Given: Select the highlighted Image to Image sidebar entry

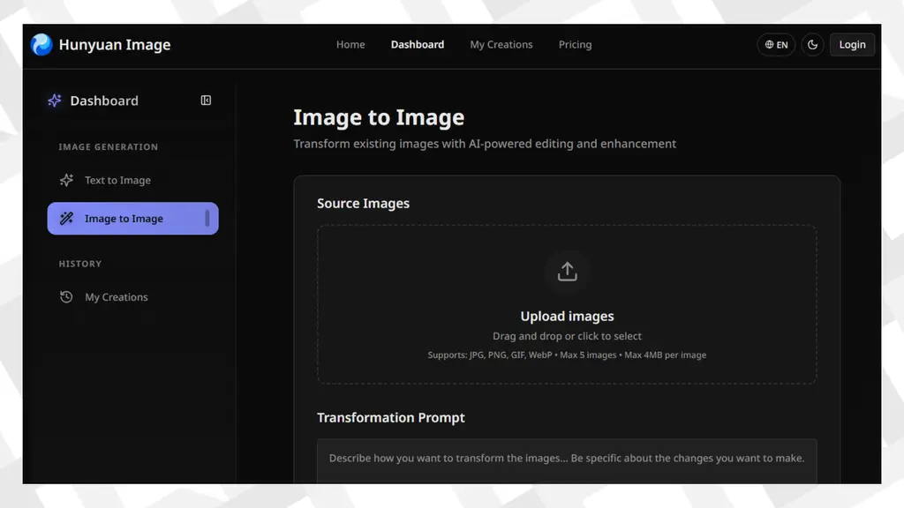Looking at the screenshot, I should tap(132, 218).
